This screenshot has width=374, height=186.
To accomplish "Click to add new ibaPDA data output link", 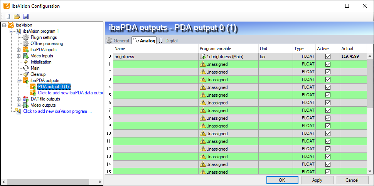I will pyautogui.click(x=70, y=93).
